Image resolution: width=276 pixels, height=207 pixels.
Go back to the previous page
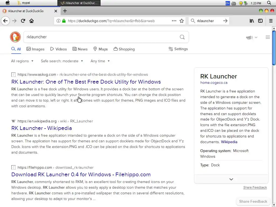[5, 21]
